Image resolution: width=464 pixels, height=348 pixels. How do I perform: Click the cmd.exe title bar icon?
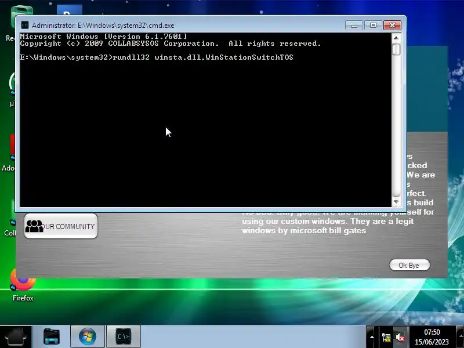[x=25, y=25]
